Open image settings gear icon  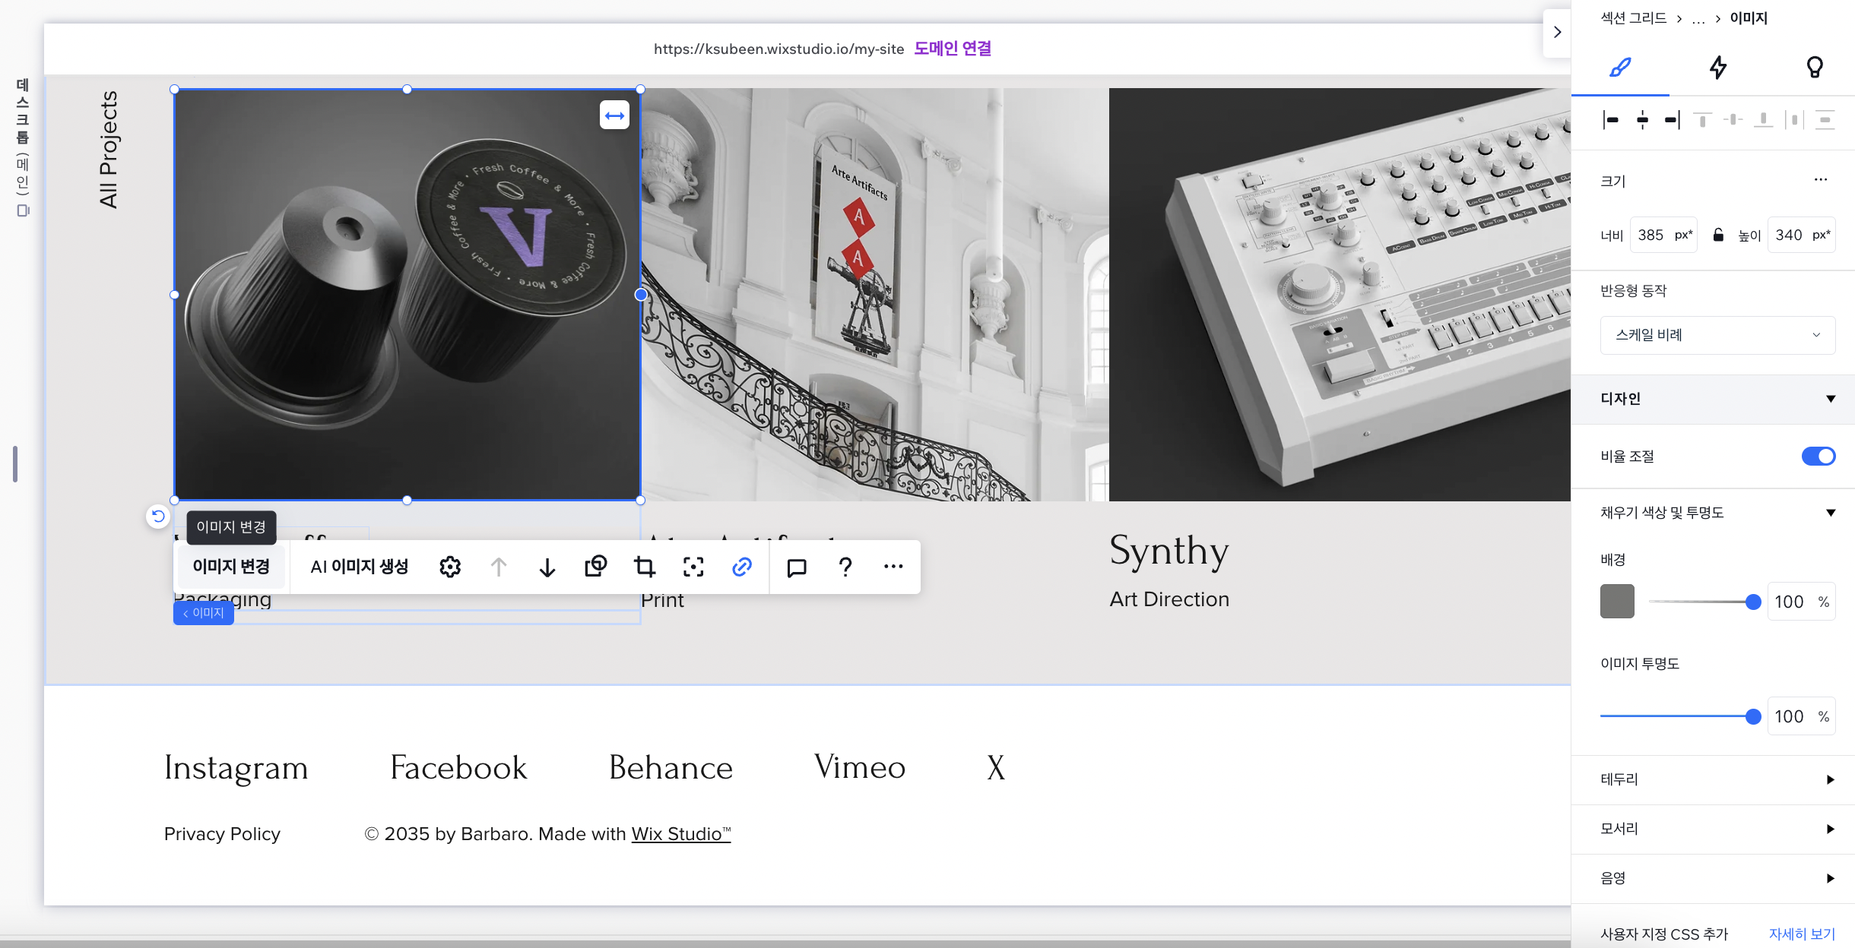click(450, 567)
